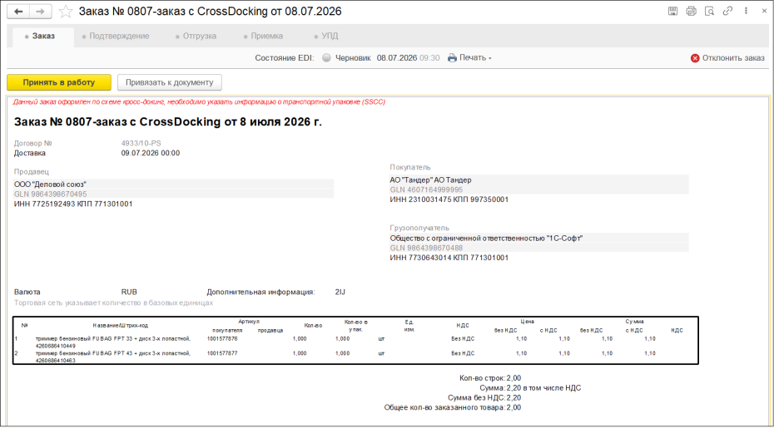774x428 pixels.
Task: Switch to the Подтверждение tab
Action: [116, 36]
